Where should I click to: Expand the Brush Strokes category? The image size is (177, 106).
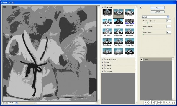click(102, 59)
